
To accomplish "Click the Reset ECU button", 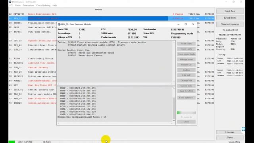I will tap(186, 65).
